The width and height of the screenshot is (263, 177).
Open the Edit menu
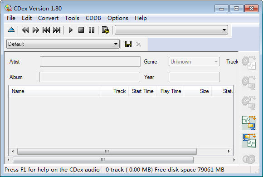tap(27, 18)
